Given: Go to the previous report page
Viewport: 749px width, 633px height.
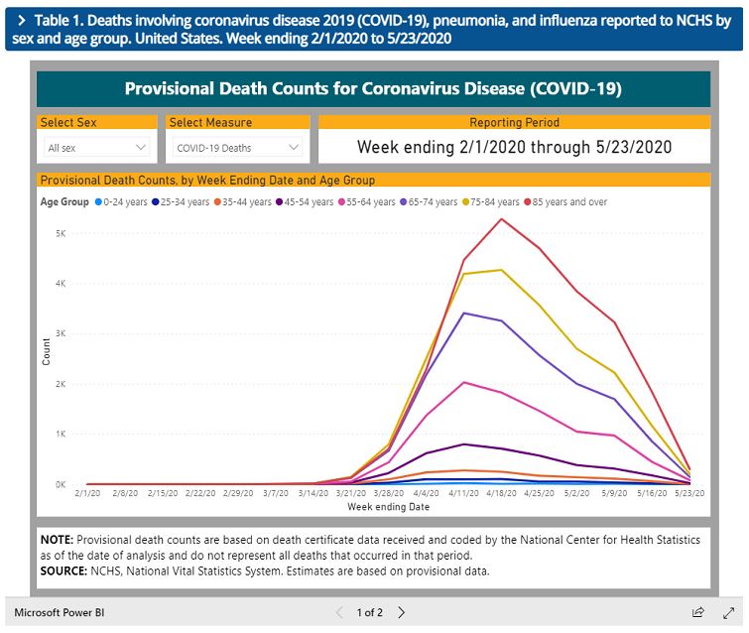Looking at the screenshot, I should 339,612.
